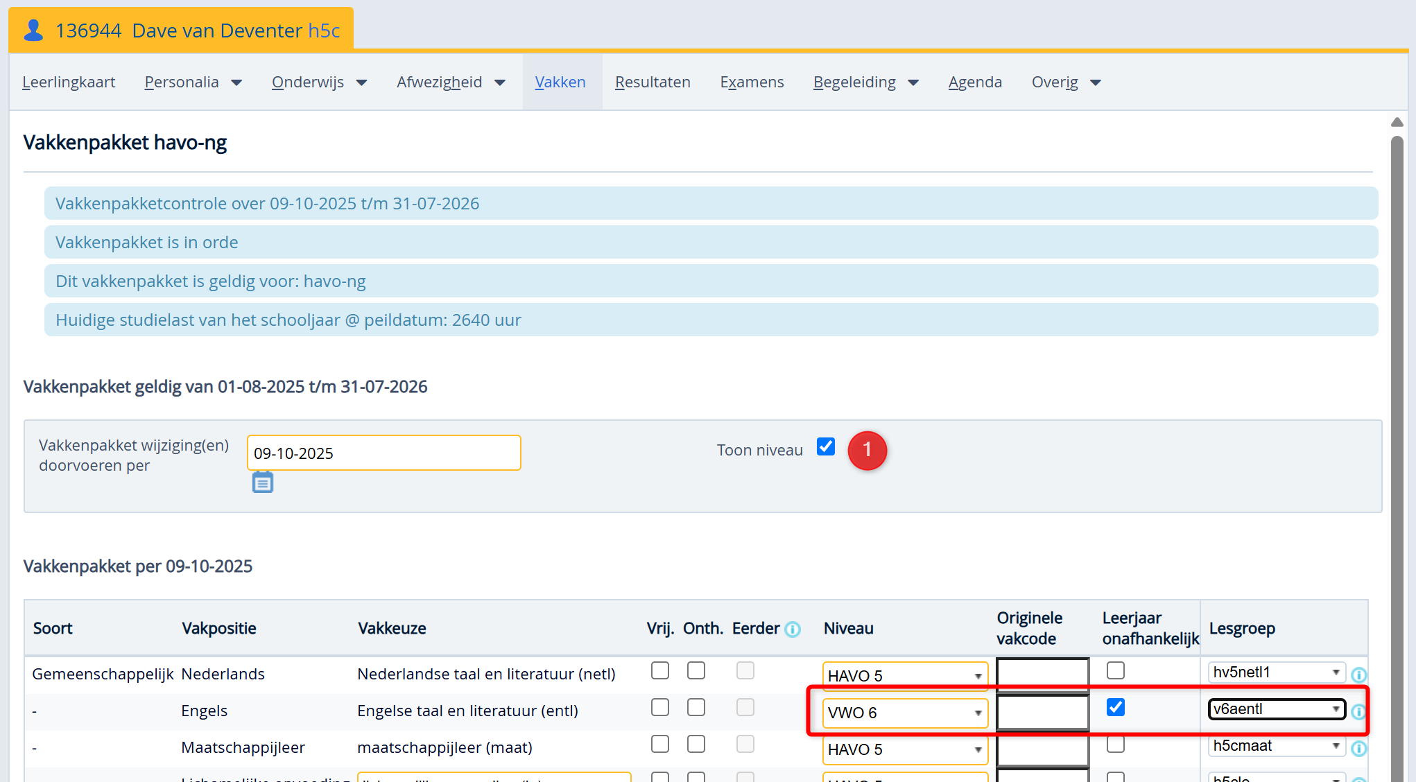The height and width of the screenshot is (782, 1416).
Task: Tick Vrij. checkbox for Nederlands row
Action: [660, 670]
